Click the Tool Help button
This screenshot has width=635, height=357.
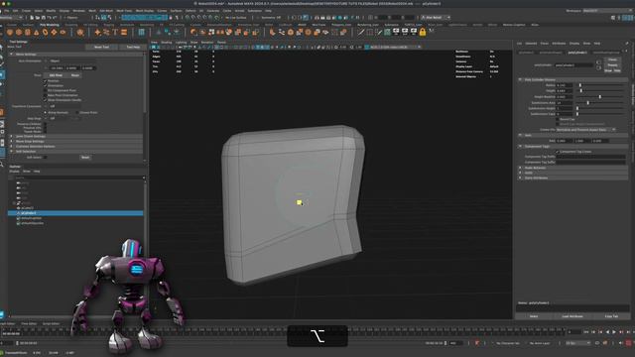(133, 47)
